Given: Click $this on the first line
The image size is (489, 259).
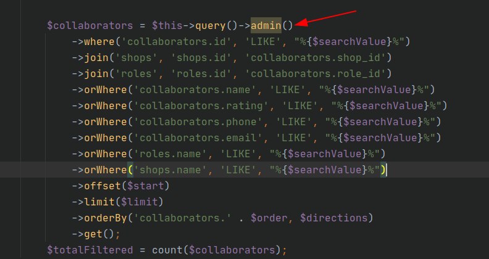Looking at the screenshot, I should 167,25.
